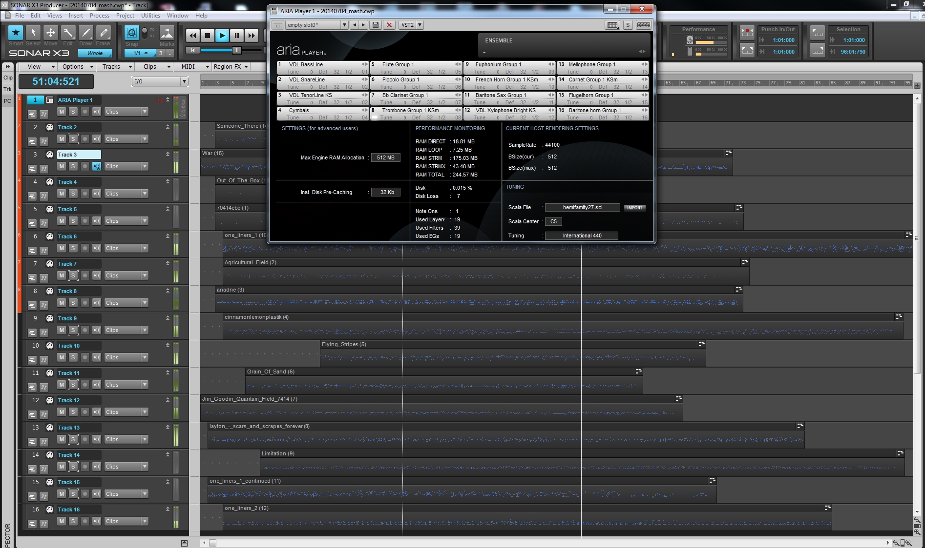Open the empty slot0 preset dropdown
The image size is (925, 548).
click(x=316, y=25)
